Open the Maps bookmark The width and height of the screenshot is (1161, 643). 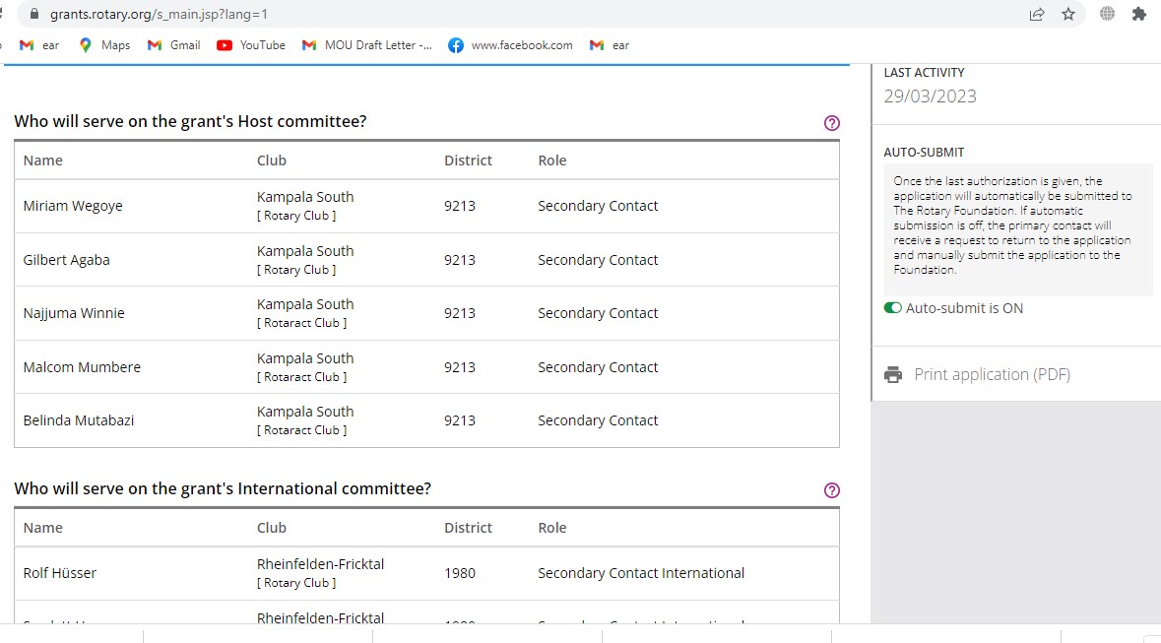(x=104, y=45)
